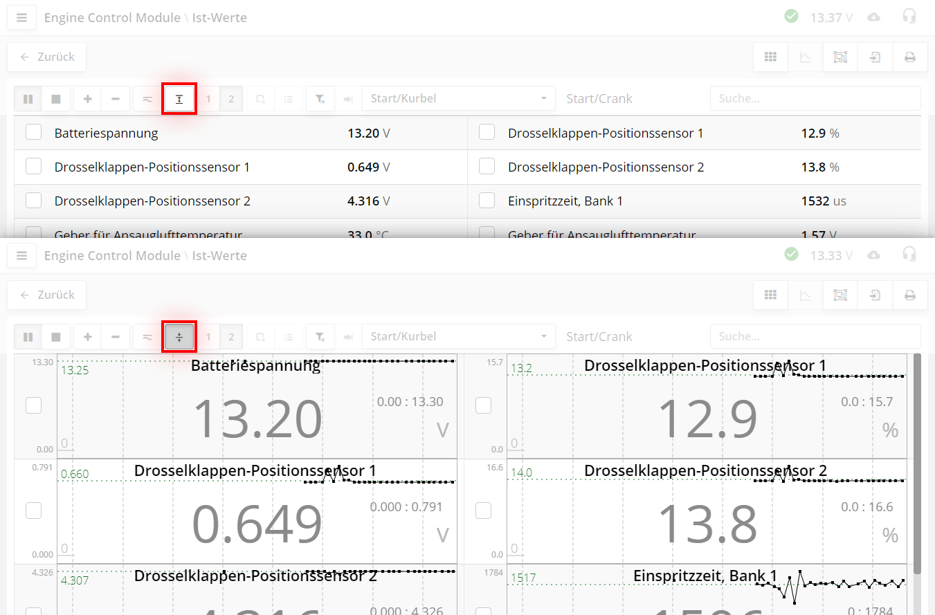
Task: Click highlighted expand-view icon in bottom toolbar
Action: pyautogui.click(x=179, y=337)
